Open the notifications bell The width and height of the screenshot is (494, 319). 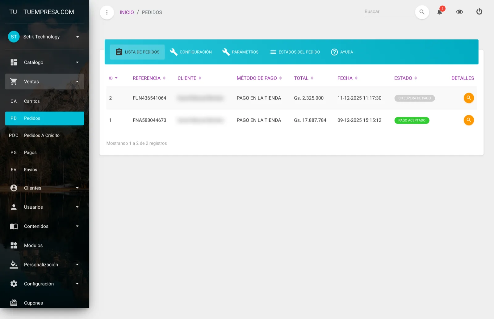[440, 12]
